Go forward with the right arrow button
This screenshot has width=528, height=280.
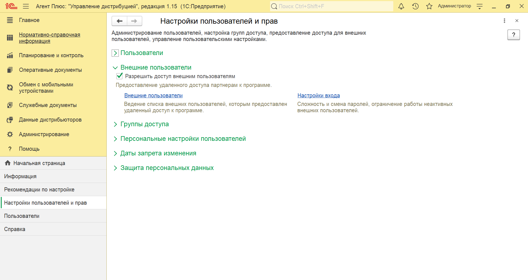[x=134, y=21]
